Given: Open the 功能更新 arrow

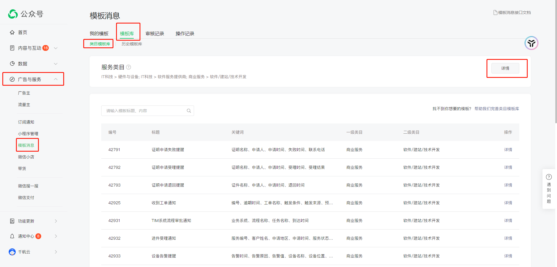Looking at the screenshot, I should 56,221.
